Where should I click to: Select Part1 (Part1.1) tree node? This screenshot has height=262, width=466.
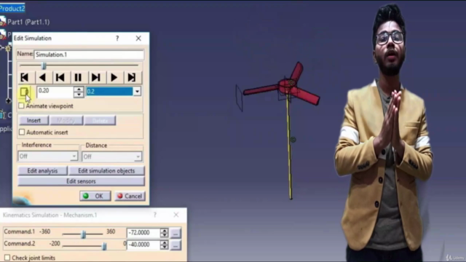point(28,22)
